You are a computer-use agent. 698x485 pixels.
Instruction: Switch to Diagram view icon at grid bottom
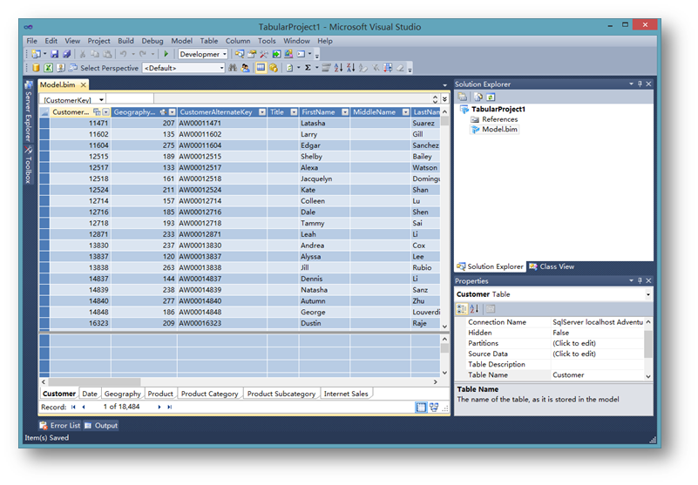[434, 408]
